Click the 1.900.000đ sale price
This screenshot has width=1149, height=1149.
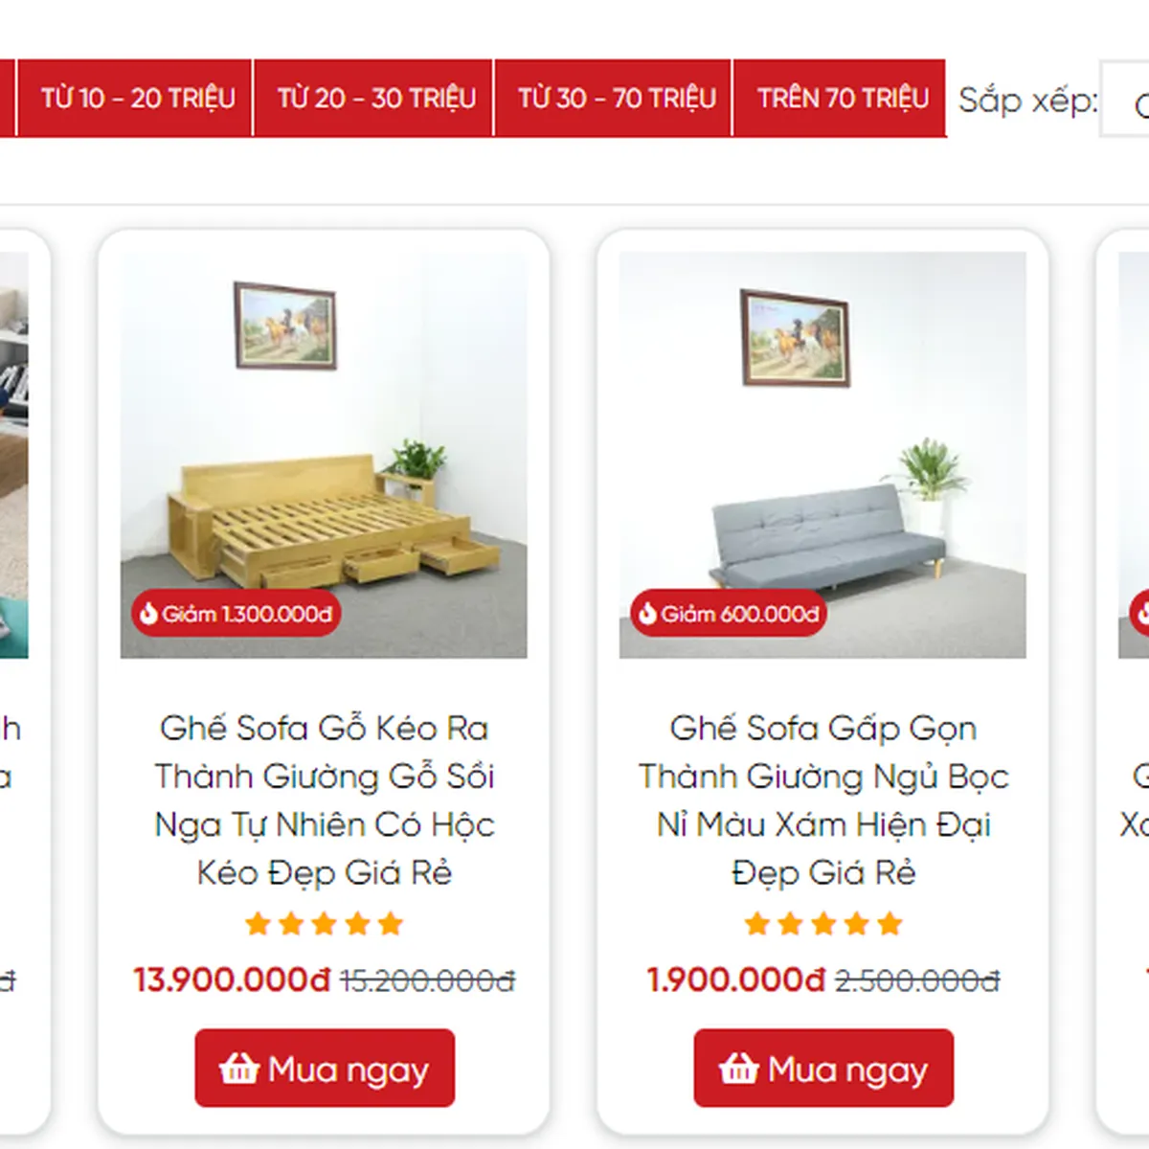coord(735,980)
